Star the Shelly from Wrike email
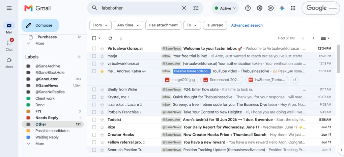Image resolution: width=344 pixels, height=157 pixels. (x=102, y=89)
